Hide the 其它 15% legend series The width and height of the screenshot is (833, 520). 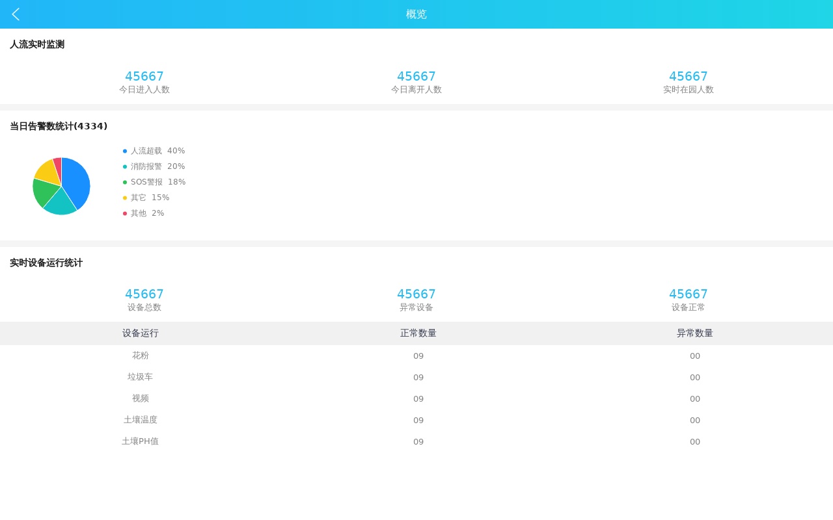click(x=146, y=198)
